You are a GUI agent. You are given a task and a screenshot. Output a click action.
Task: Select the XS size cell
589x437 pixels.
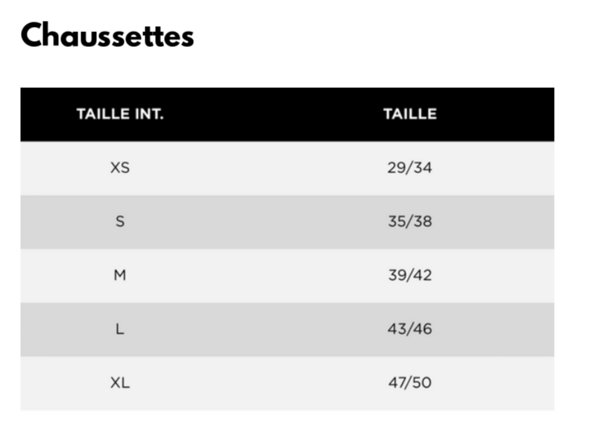(x=119, y=168)
